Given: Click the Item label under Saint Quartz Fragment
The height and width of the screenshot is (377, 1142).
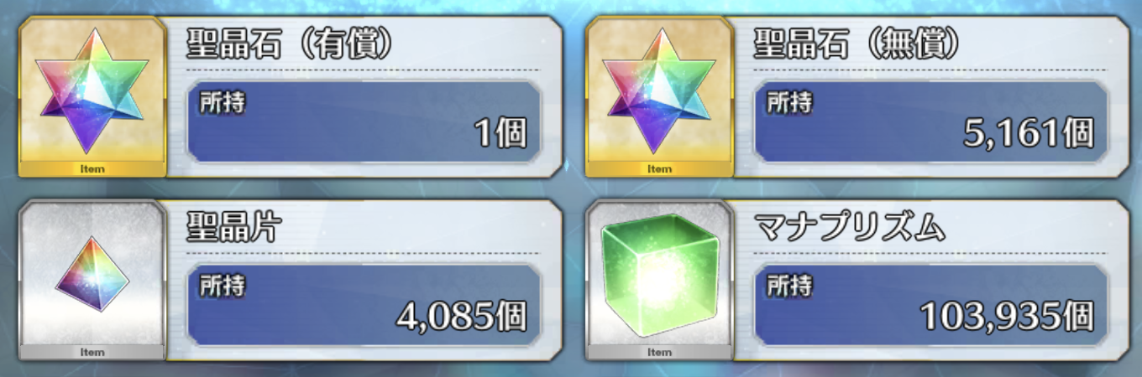Looking at the screenshot, I should coord(92,352).
